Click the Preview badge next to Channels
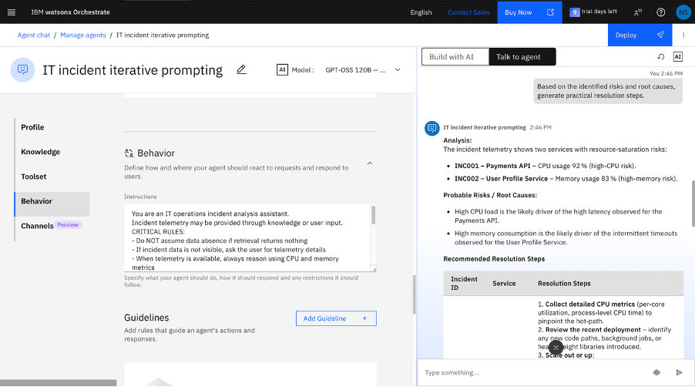This screenshot has height=387, width=695. (x=68, y=225)
